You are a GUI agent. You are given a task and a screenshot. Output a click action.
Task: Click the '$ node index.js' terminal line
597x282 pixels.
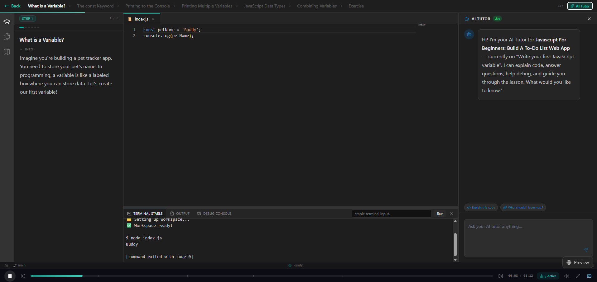(x=144, y=238)
